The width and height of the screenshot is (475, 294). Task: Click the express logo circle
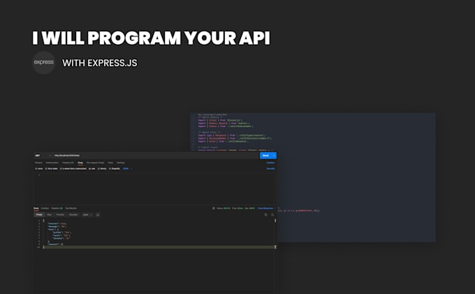pos(44,62)
